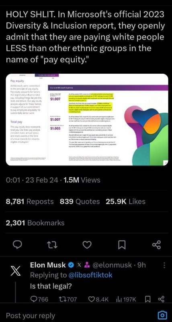Share the main post via share icon
This screenshot has height=322, width=172.
tap(157, 245)
